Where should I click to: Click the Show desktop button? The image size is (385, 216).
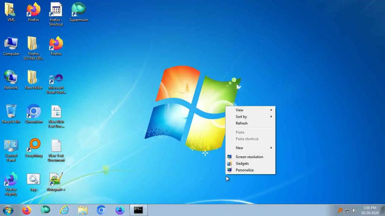click(383, 210)
